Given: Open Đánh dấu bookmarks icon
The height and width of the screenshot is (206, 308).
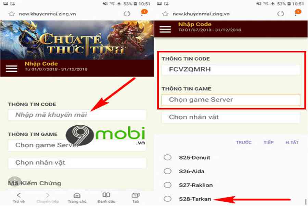Looking at the screenshot, I should [106, 198].
